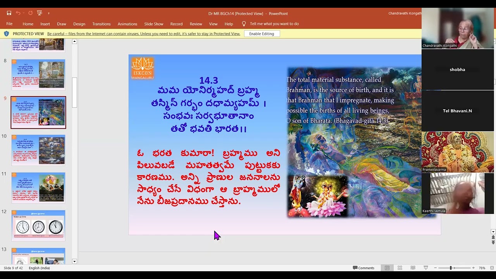Click slide pane scroll down arrow
The height and width of the screenshot is (279, 496).
coord(493,232)
